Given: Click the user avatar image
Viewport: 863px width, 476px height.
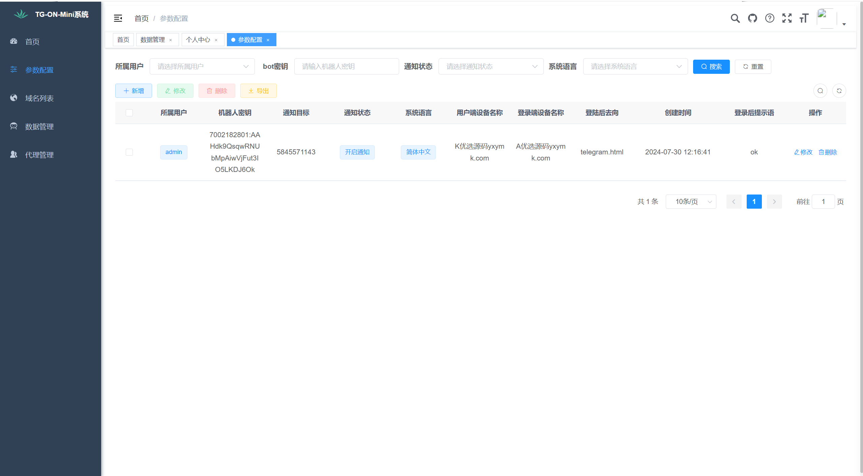Looking at the screenshot, I should coord(827,18).
